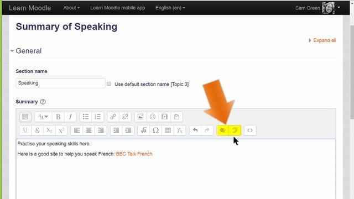Center align the text

88,130
